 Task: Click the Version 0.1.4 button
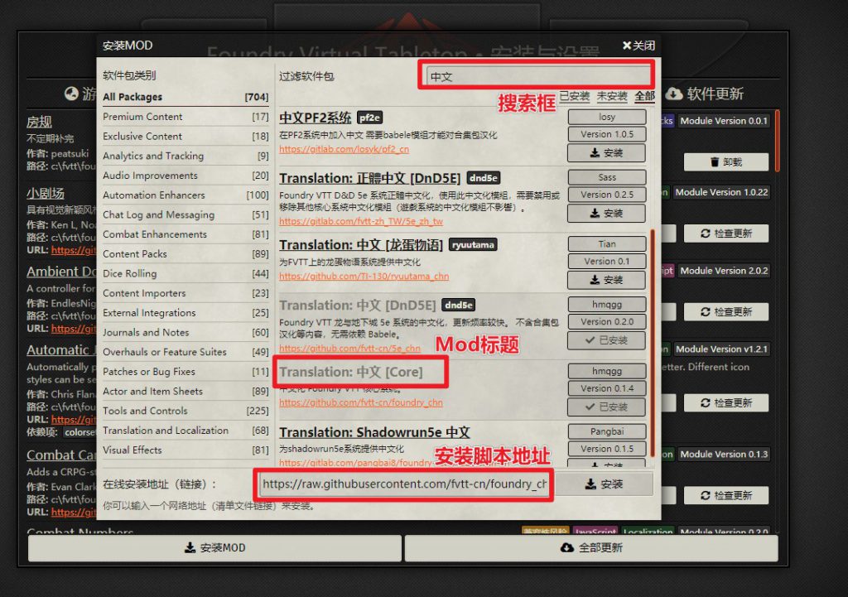pyautogui.click(x=607, y=388)
